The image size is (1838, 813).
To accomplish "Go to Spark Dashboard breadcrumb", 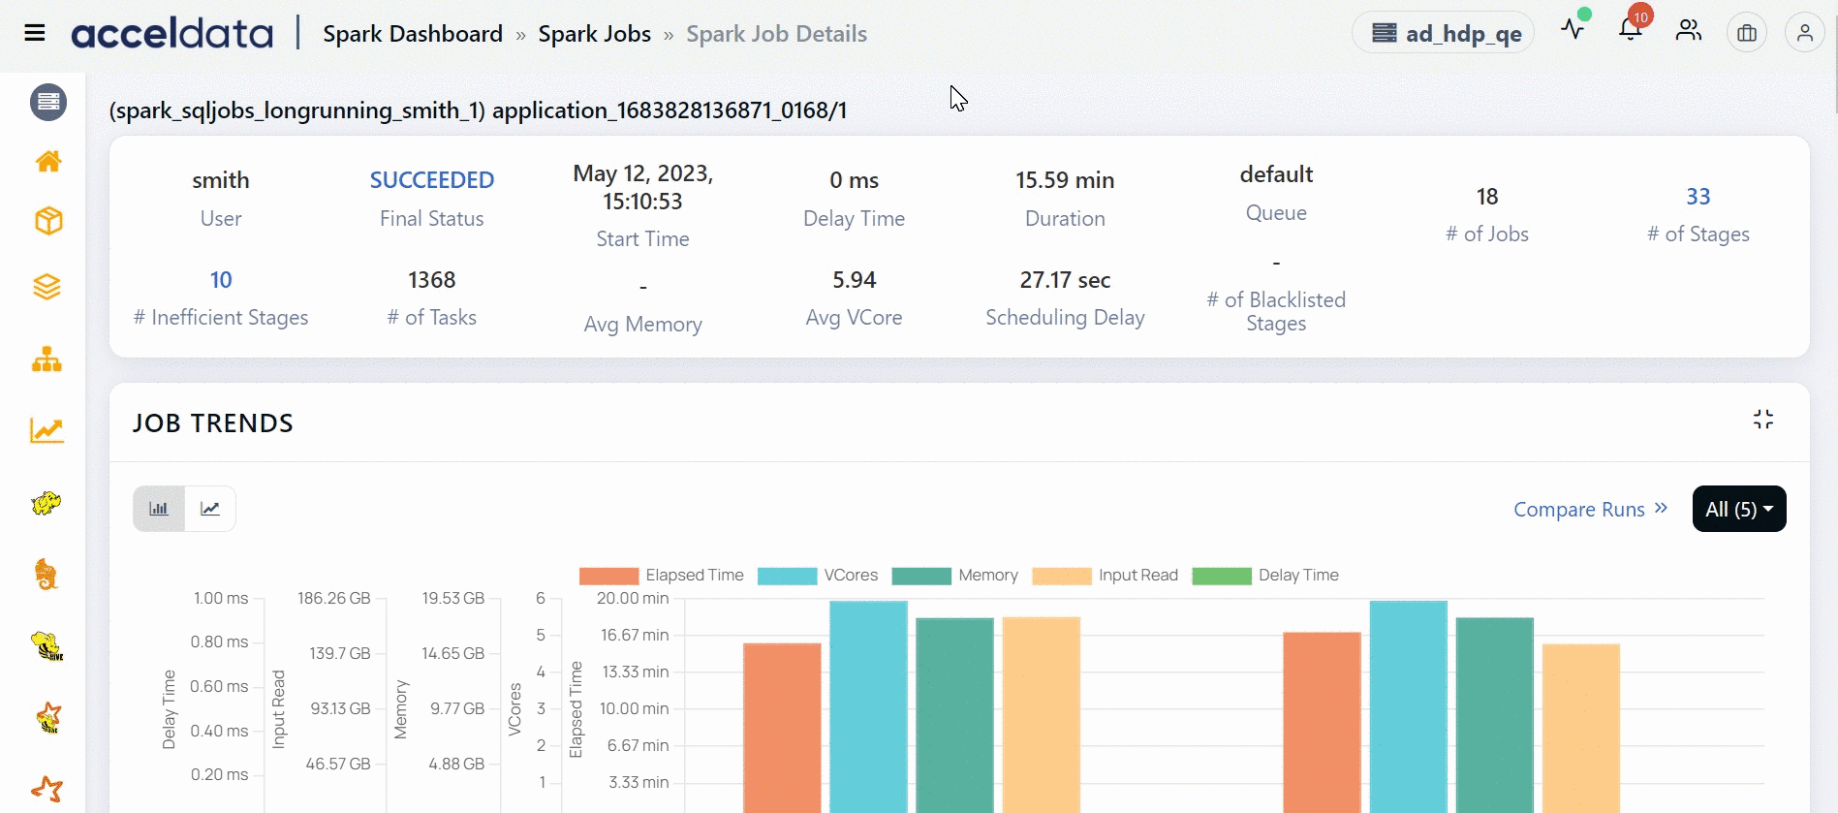I will 412,34.
